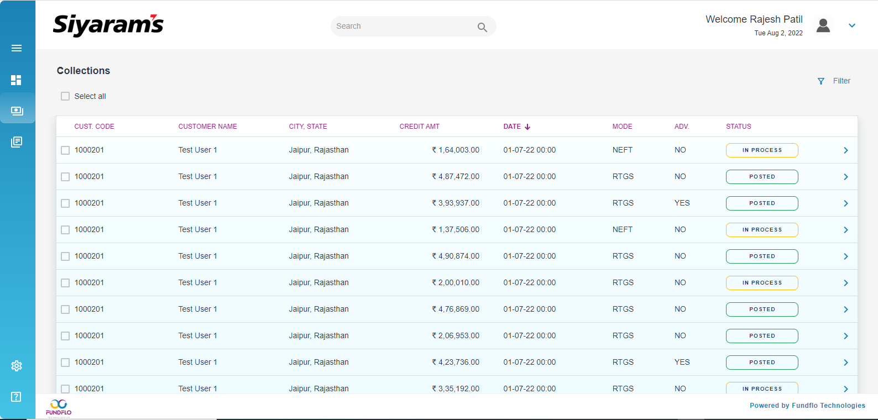Sort by CITY, STATE column header
The image size is (878, 420).
click(308, 127)
